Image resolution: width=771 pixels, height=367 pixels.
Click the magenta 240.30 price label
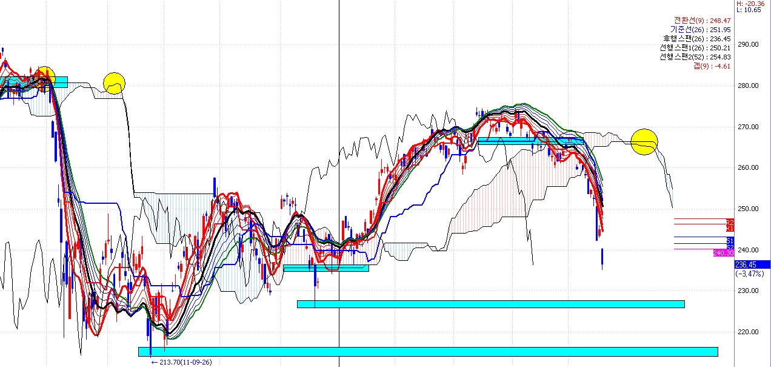click(x=724, y=253)
